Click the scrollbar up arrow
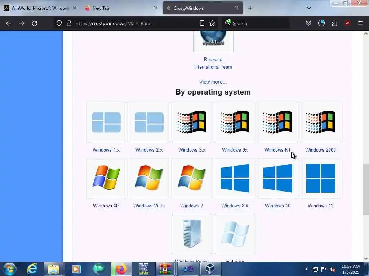This screenshot has width=369, height=276. click(366, 33)
